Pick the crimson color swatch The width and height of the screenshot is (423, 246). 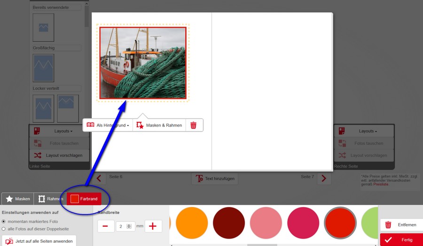pos(303,223)
